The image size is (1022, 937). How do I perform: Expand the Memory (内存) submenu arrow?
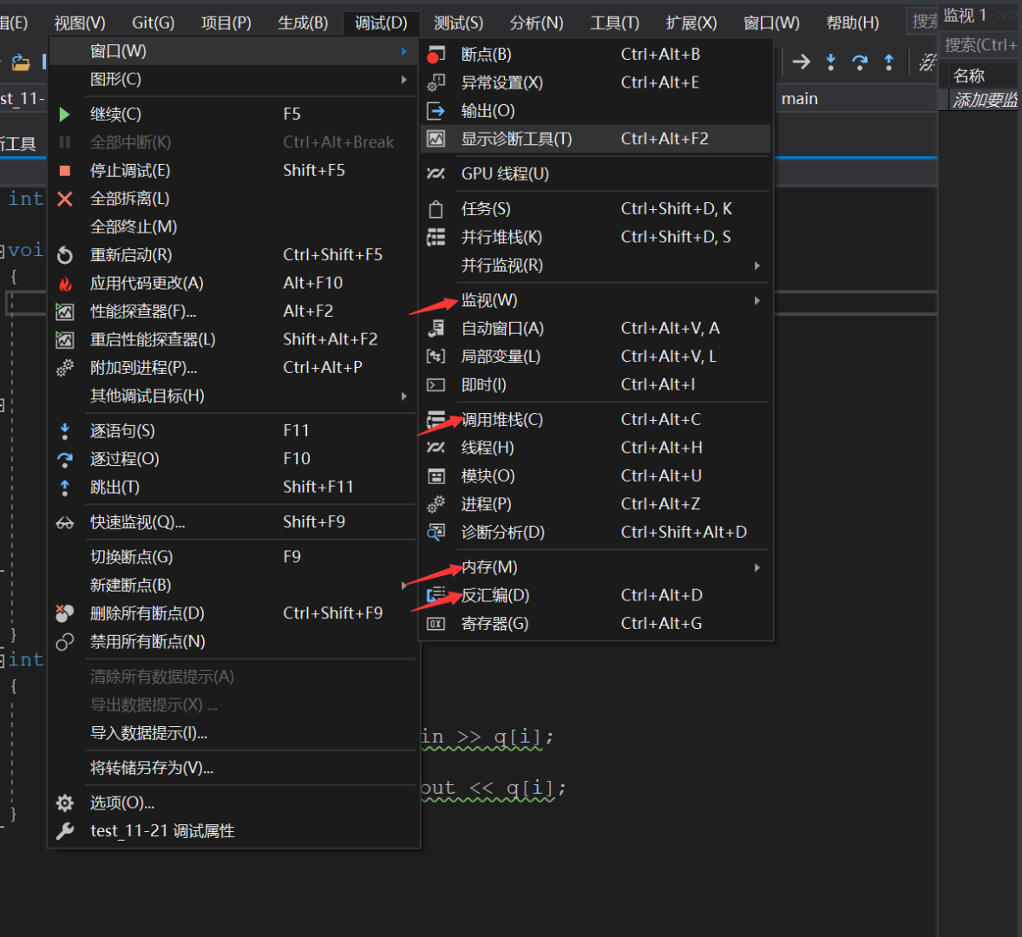pyautogui.click(x=757, y=568)
